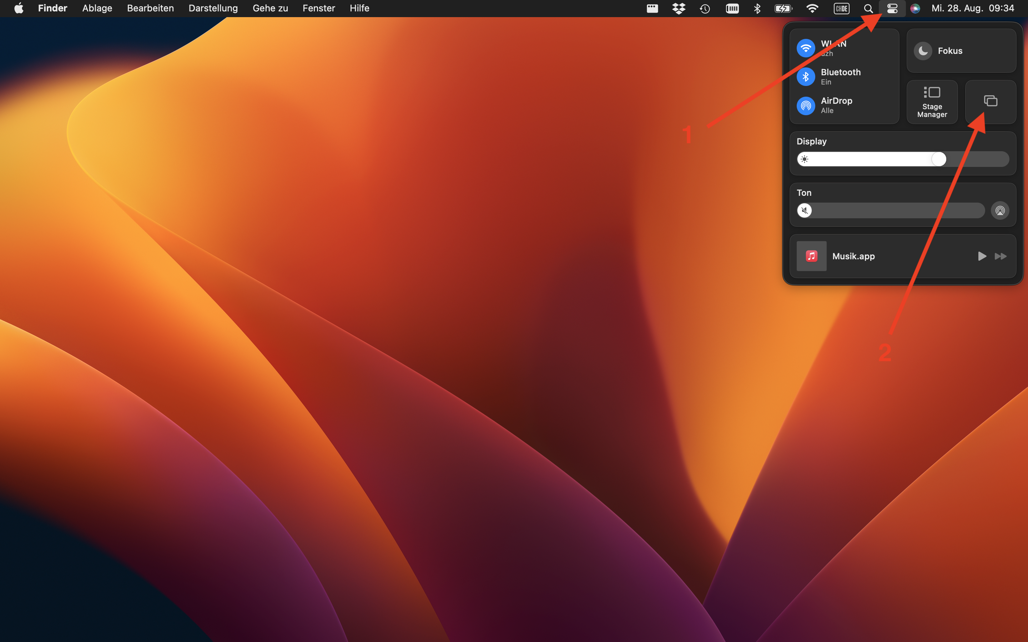The width and height of the screenshot is (1028, 642).
Task: Open the Dropbox menu bar icon
Action: [x=679, y=8]
